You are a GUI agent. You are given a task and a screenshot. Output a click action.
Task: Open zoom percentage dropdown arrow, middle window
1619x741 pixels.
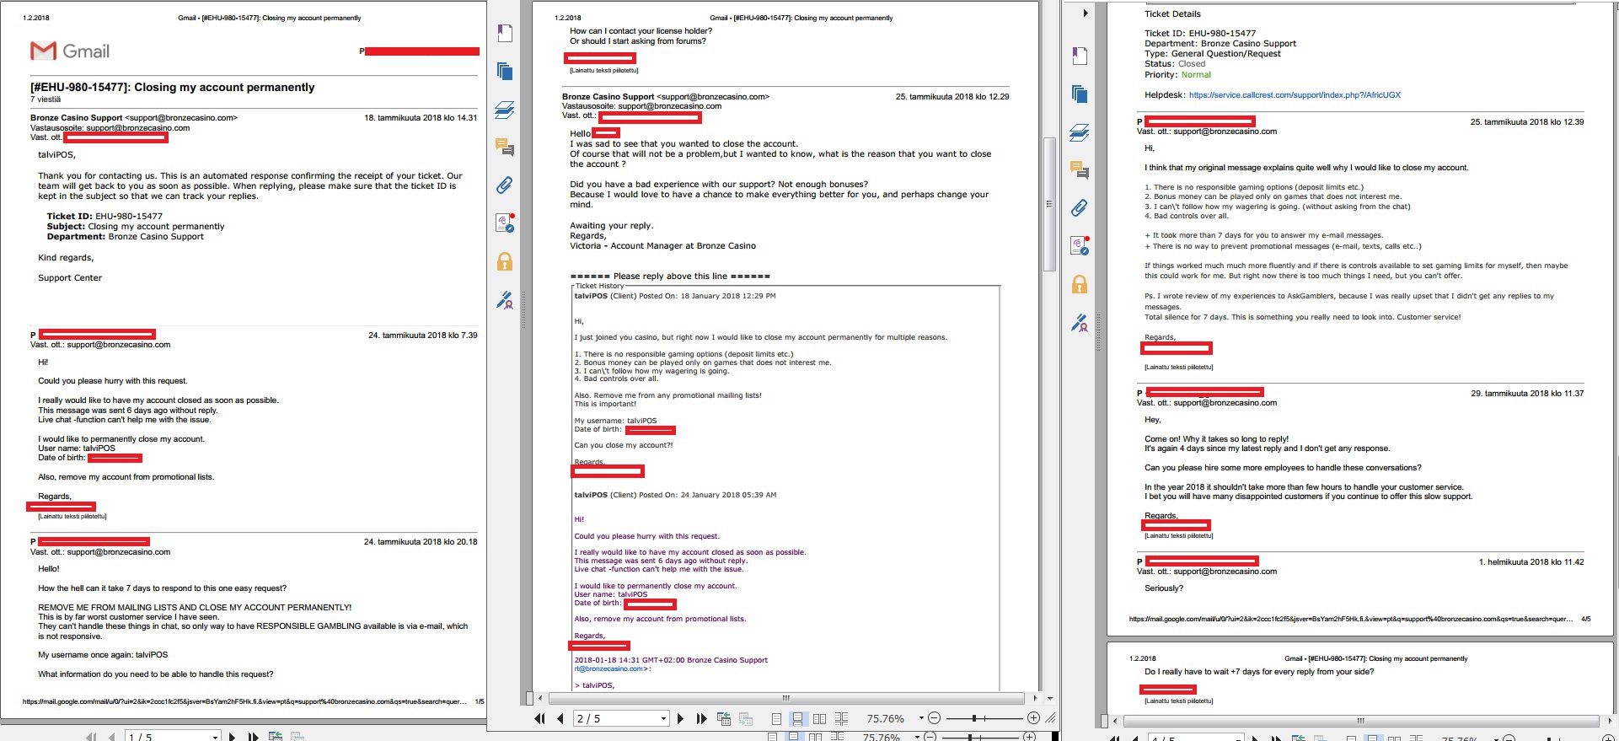pos(920,718)
